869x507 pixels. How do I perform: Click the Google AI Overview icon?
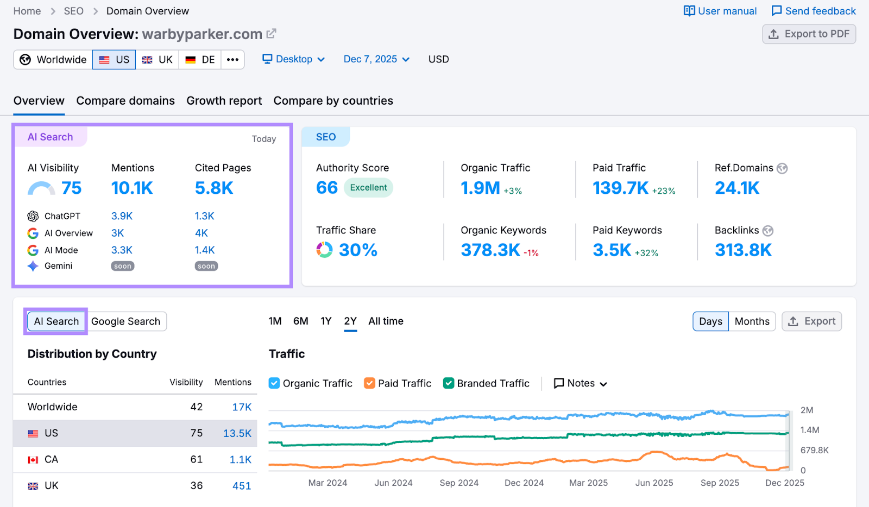click(x=32, y=233)
